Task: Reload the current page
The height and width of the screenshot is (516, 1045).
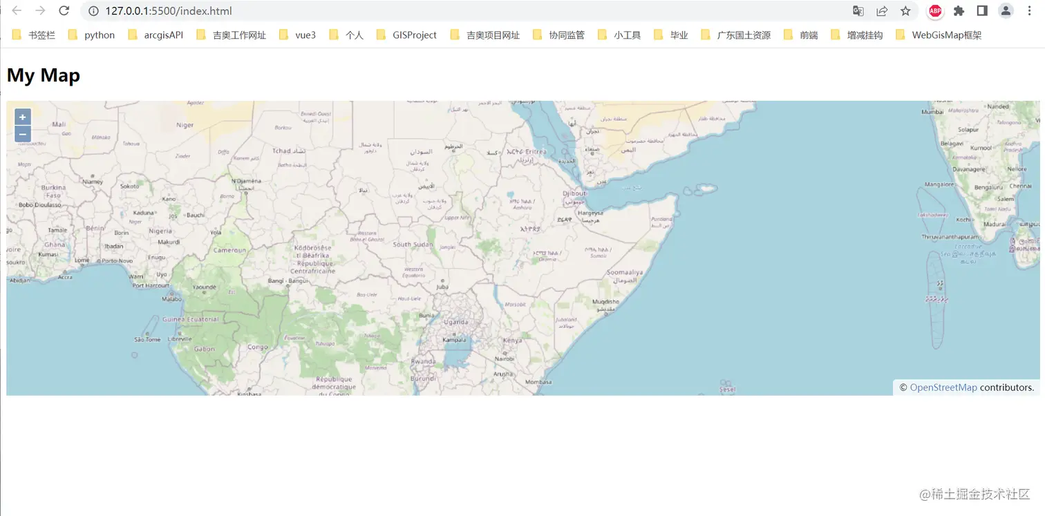Action: [x=64, y=11]
